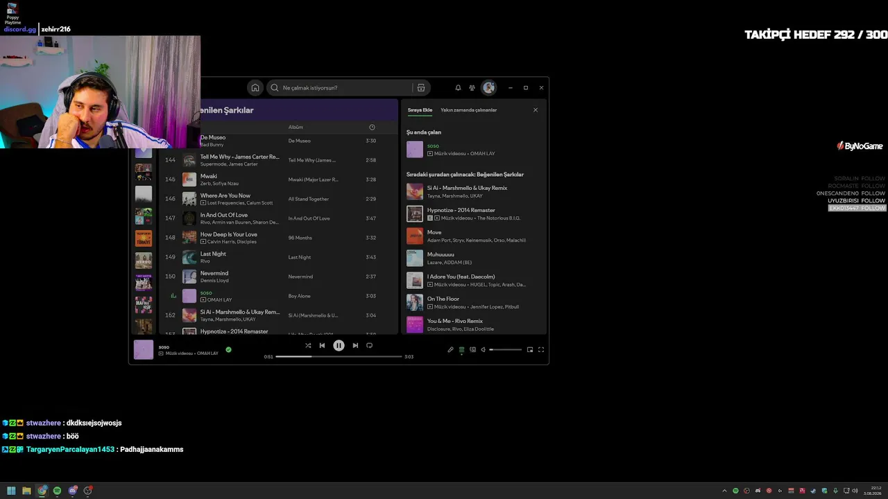Open '96 Months' album link
Viewport: 888px width, 499px height.
point(300,238)
